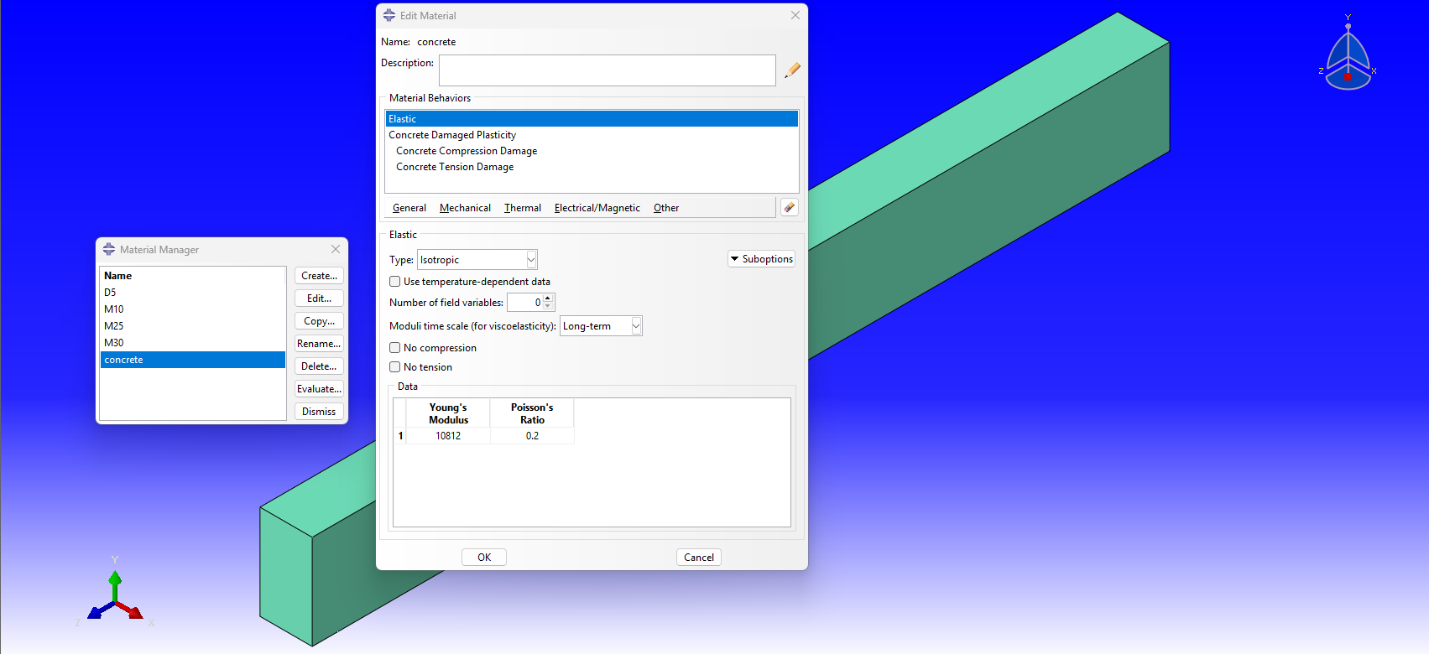
Task: Enable Use temperature-dependent data checkbox
Action: (394, 282)
